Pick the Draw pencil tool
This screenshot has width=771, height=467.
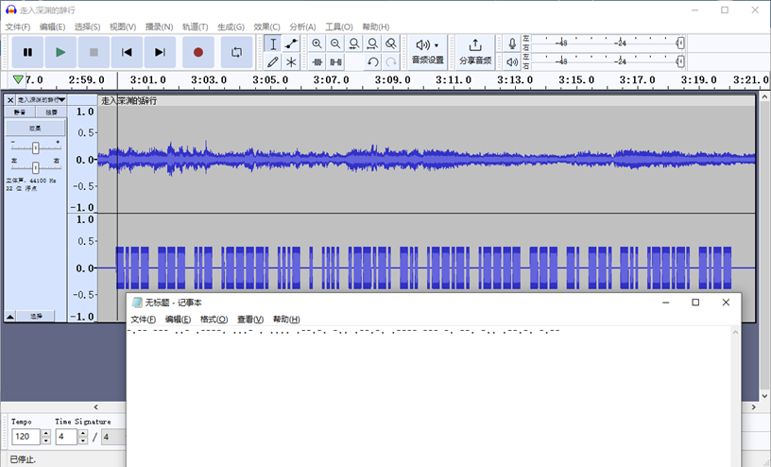coord(273,62)
